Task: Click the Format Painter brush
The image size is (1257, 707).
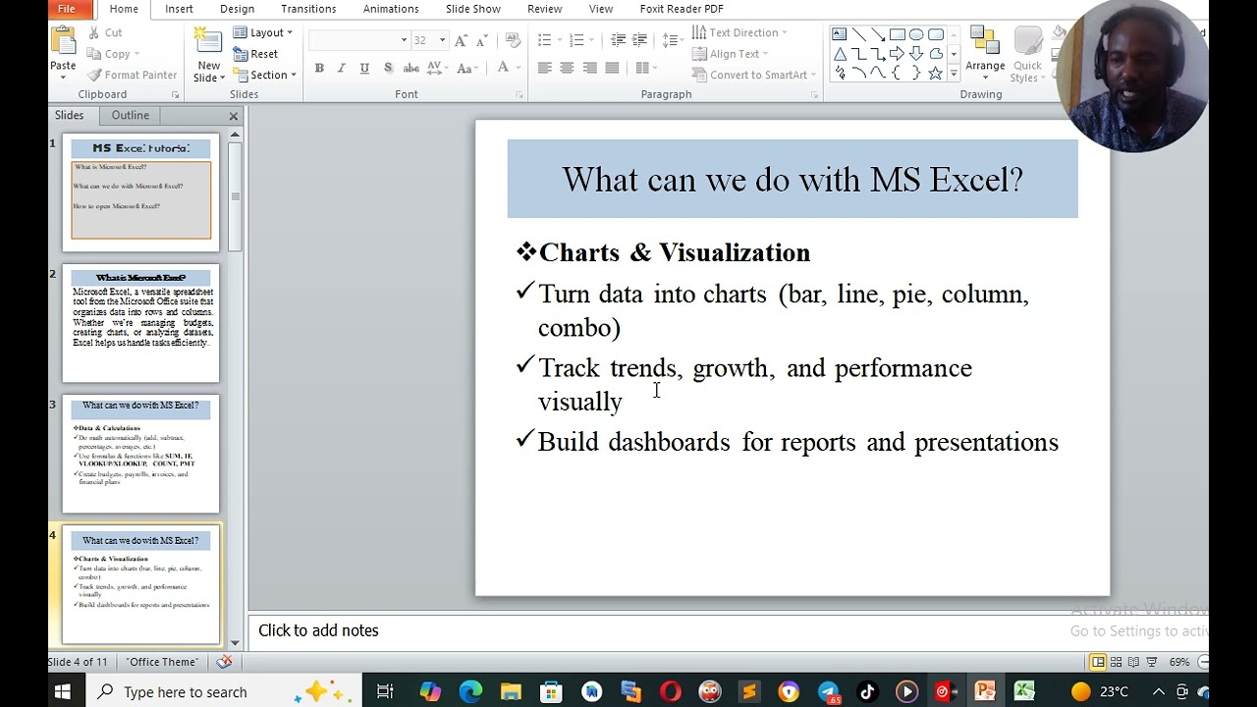Action: (132, 75)
